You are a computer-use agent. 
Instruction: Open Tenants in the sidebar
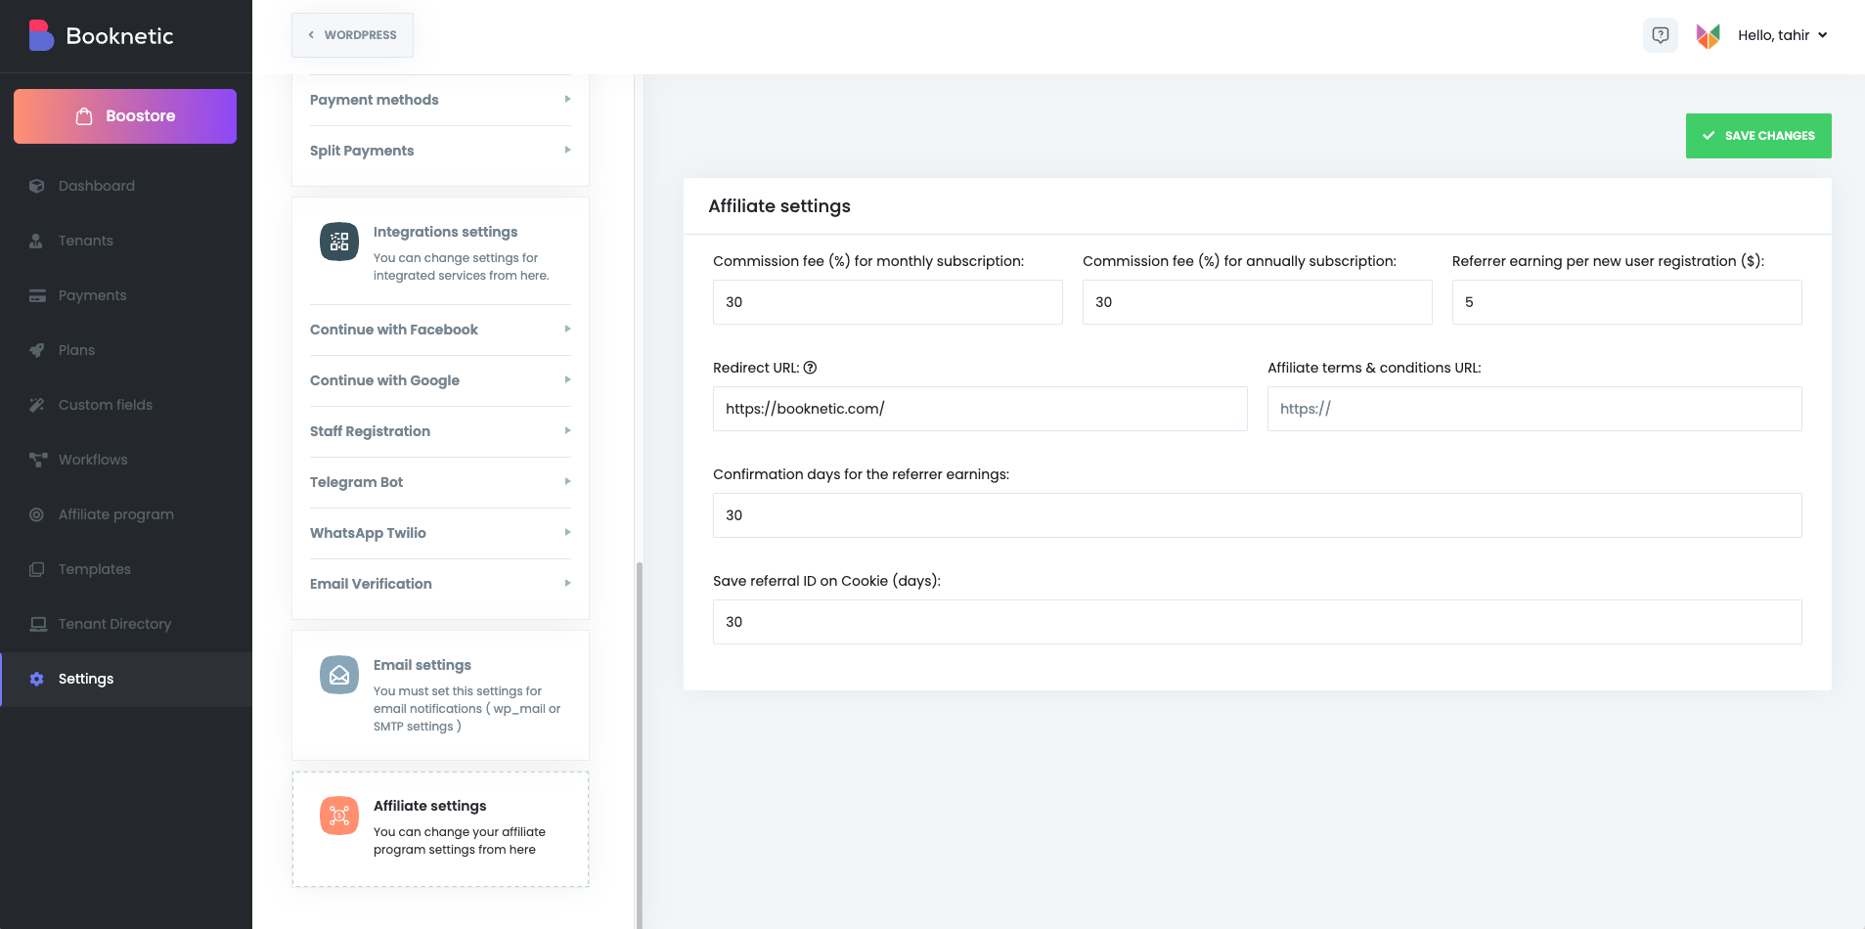(x=86, y=241)
